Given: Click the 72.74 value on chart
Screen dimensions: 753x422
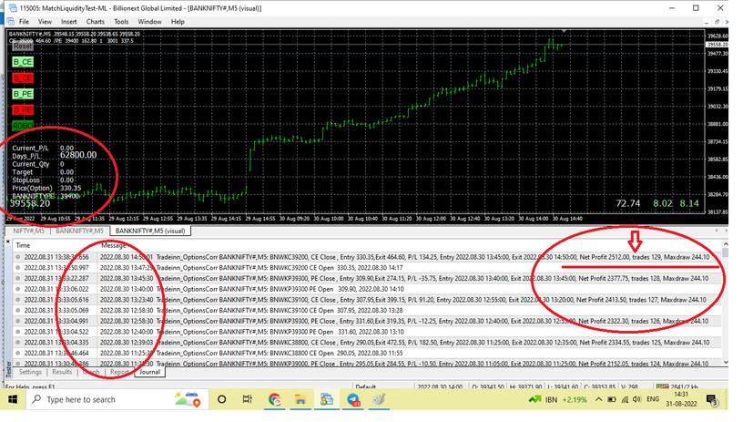Looking at the screenshot, I should [628, 203].
